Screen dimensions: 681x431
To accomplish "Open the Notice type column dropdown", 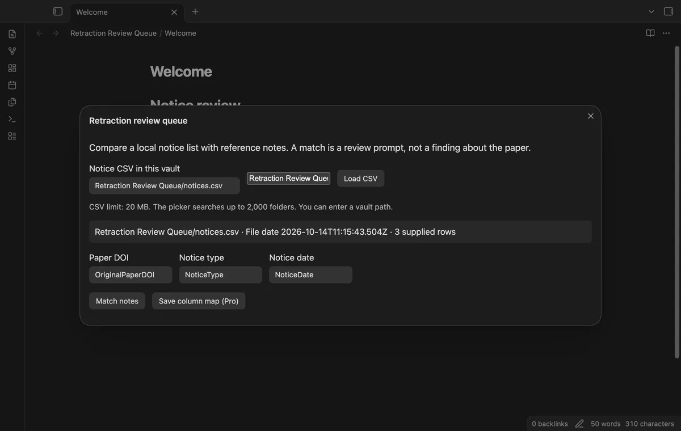I will click(x=221, y=274).
